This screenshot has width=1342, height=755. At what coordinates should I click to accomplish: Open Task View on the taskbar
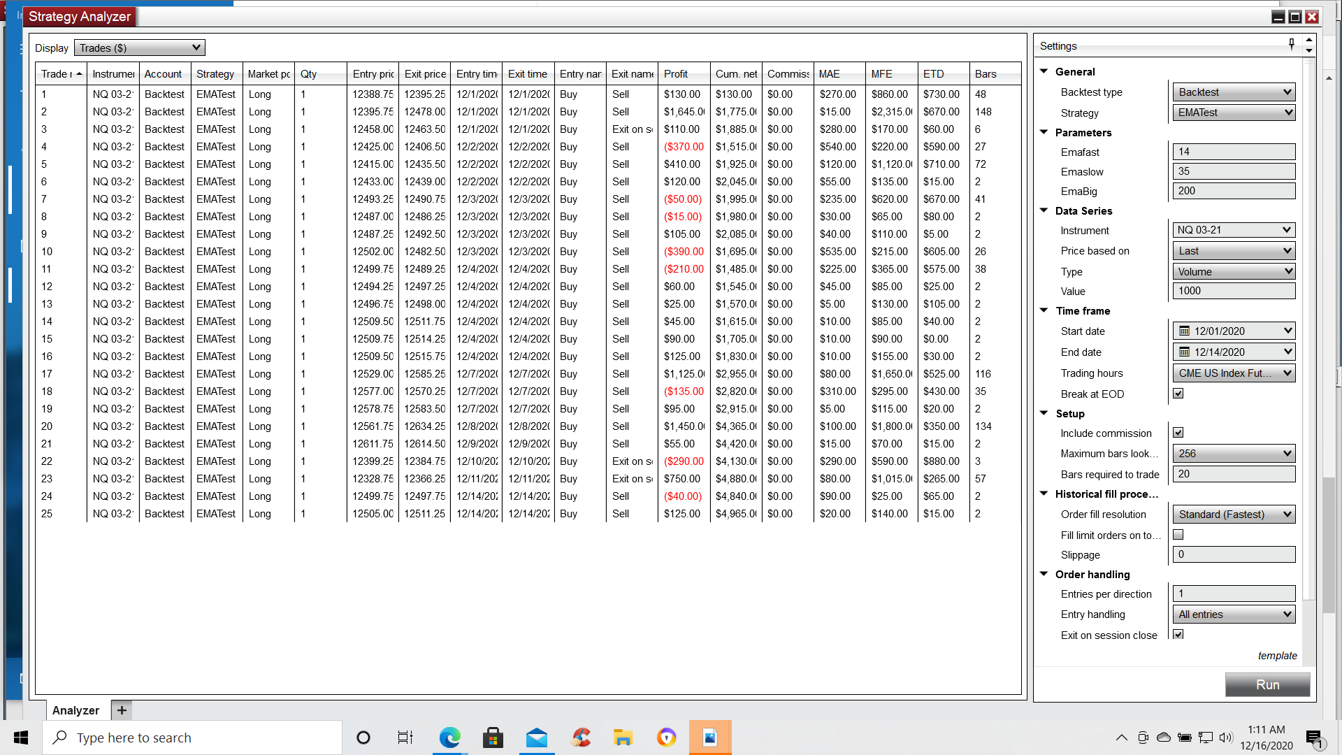click(x=405, y=738)
